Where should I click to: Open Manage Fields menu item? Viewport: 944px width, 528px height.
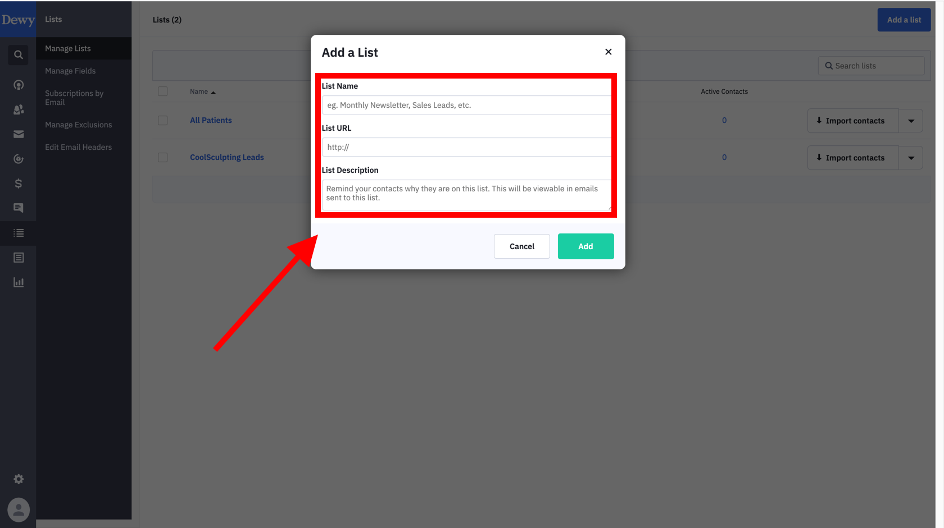coord(70,71)
